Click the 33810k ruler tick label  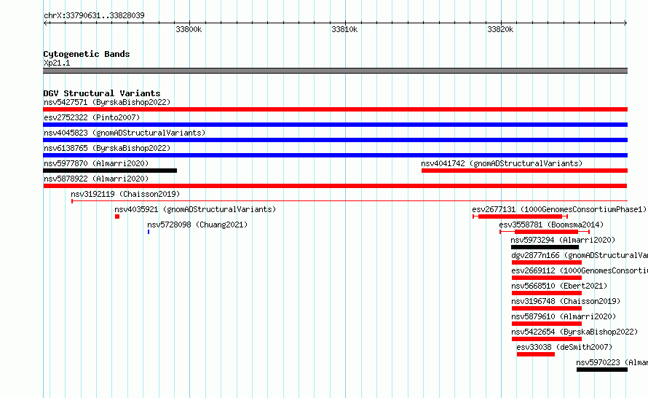(344, 29)
